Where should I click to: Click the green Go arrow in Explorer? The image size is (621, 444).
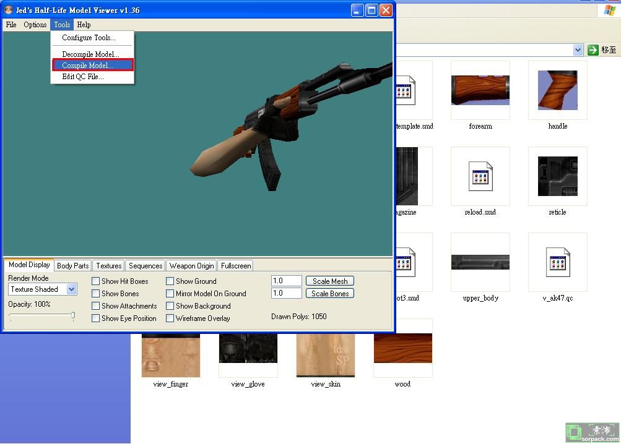point(593,50)
